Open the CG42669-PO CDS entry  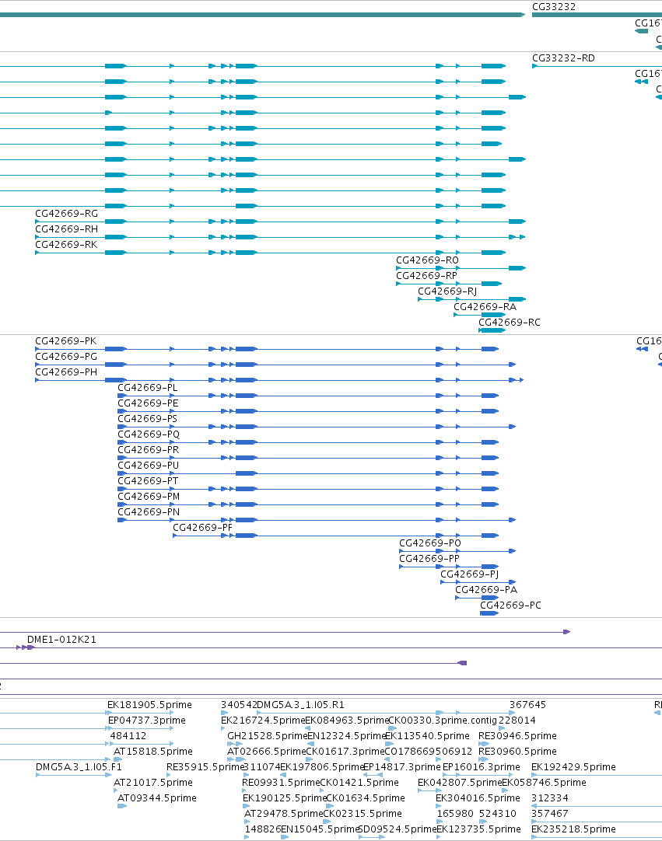click(430, 543)
